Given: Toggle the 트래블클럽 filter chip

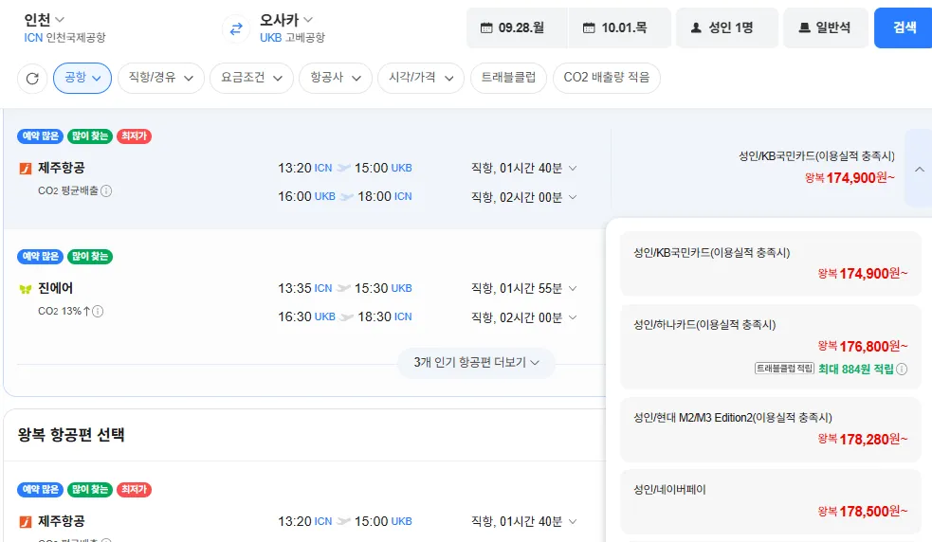Looking at the screenshot, I should [508, 78].
